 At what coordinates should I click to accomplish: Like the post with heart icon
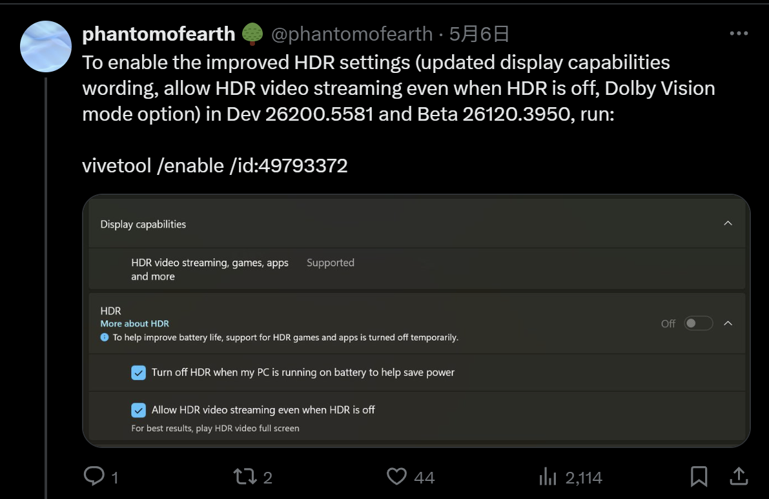tap(396, 476)
